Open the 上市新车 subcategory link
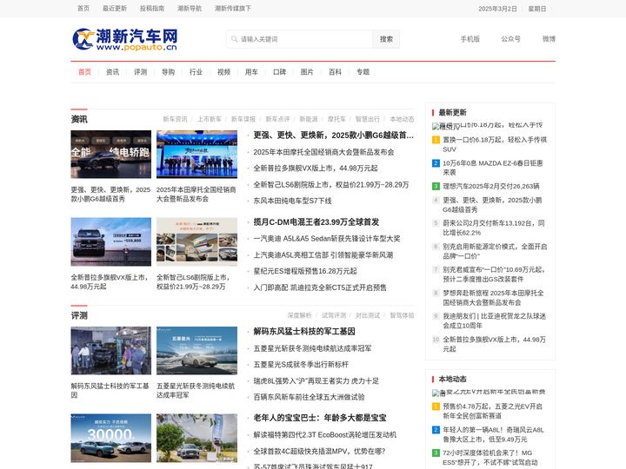 (x=210, y=119)
